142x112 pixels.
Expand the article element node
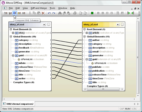pos(87,33)
